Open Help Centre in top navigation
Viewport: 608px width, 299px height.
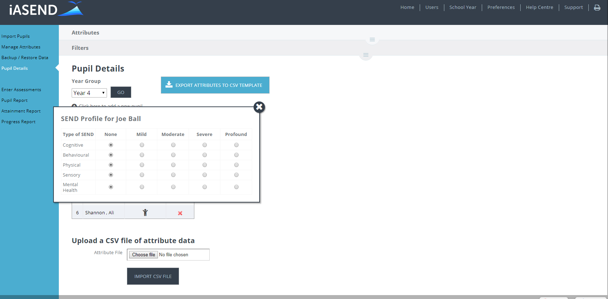[540, 7]
